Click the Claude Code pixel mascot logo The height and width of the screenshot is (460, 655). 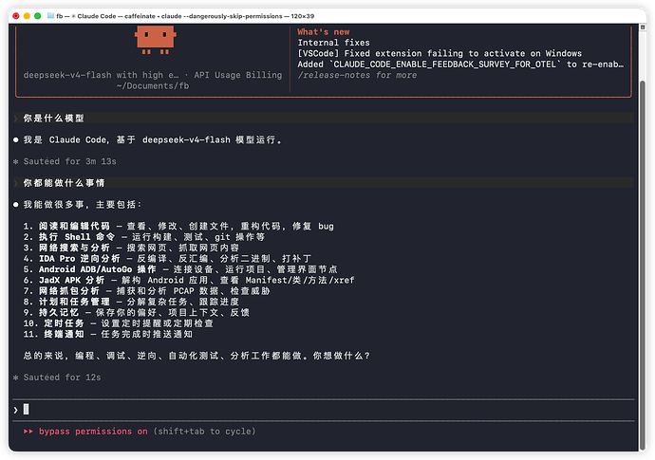[155, 40]
